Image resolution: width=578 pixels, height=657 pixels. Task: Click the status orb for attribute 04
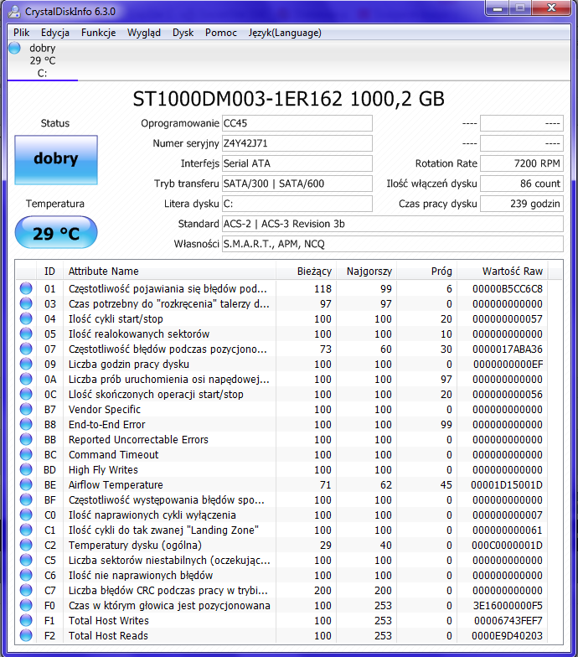[26, 318]
